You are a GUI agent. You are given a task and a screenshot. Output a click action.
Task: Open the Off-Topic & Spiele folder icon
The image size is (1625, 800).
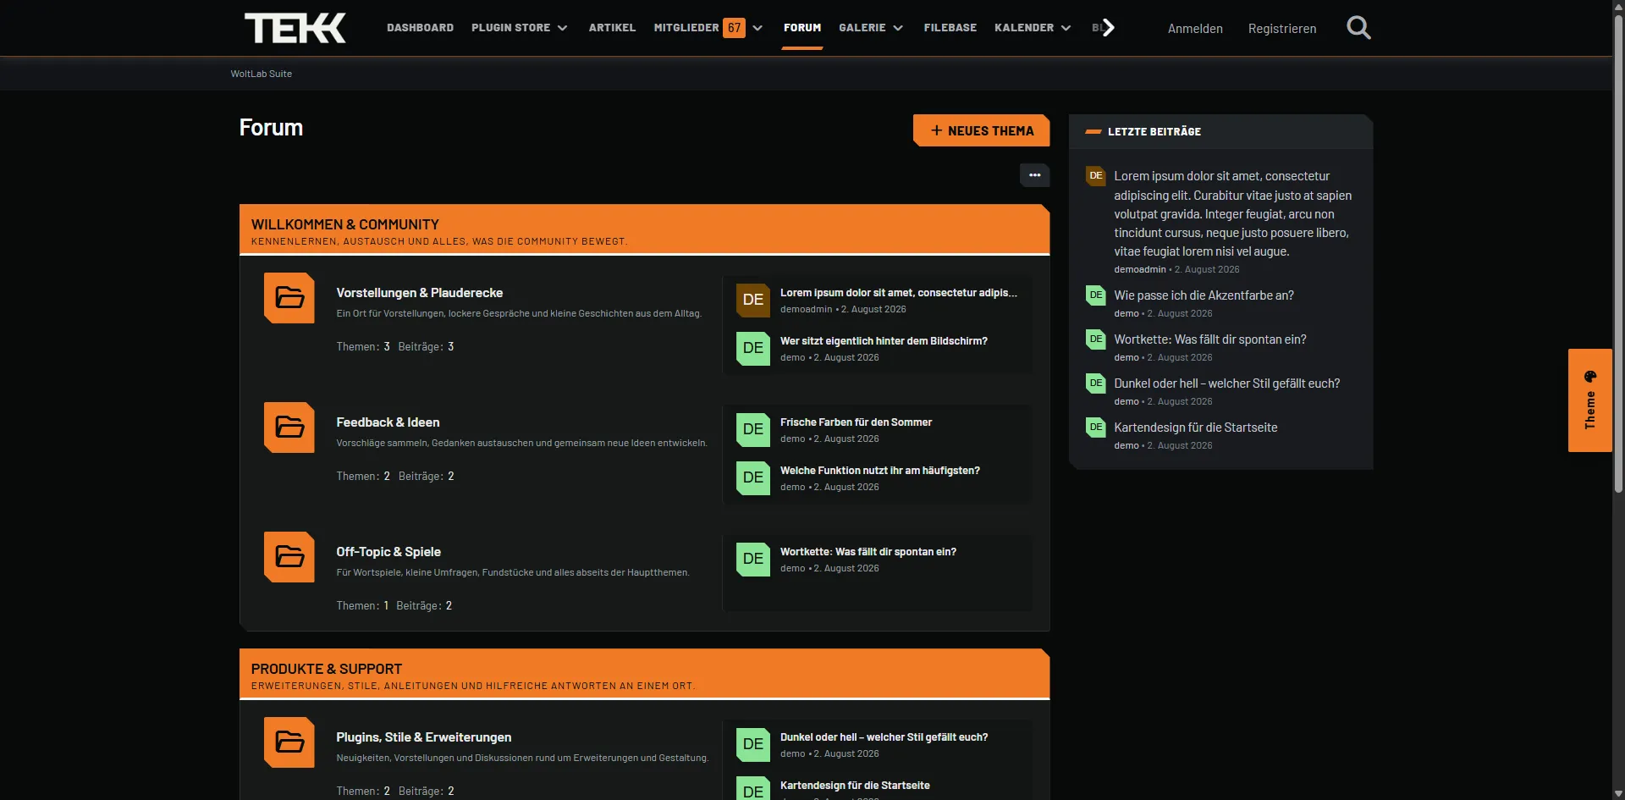289,557
